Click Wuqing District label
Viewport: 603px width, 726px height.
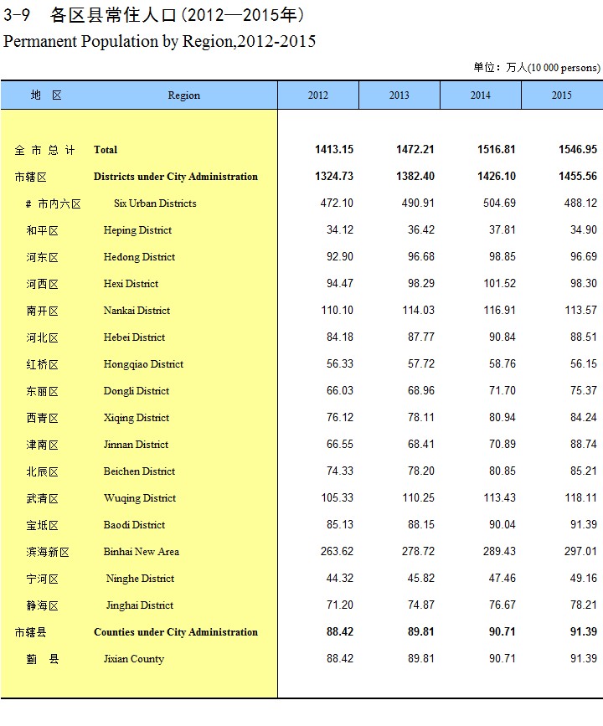pyautogui.click(x=140, y=499)
